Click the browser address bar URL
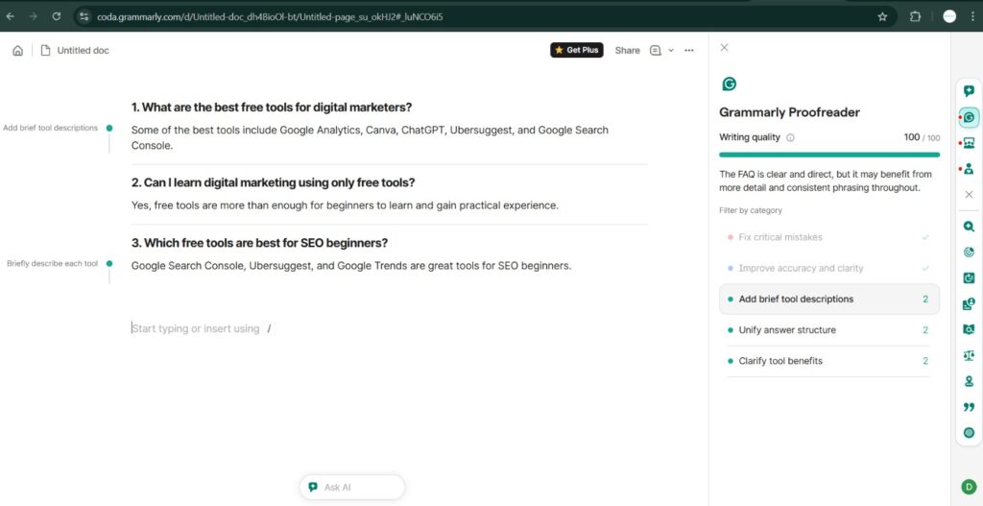Image resolution: width=983 pixels, height=506 pixels. pyautogui.click(x=270, y=17)
